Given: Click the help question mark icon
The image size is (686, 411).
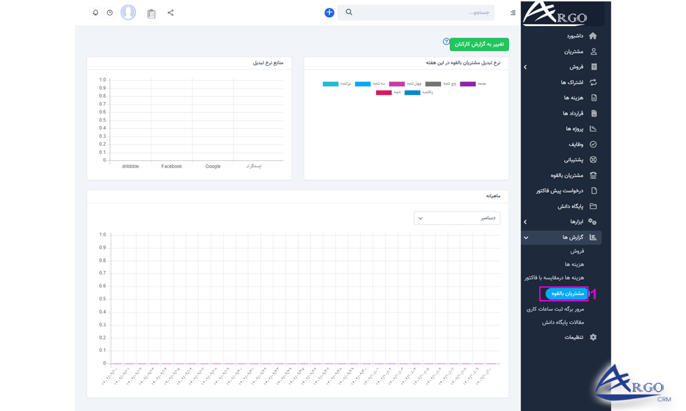Looking at the screenshot, I should (446, 42).
